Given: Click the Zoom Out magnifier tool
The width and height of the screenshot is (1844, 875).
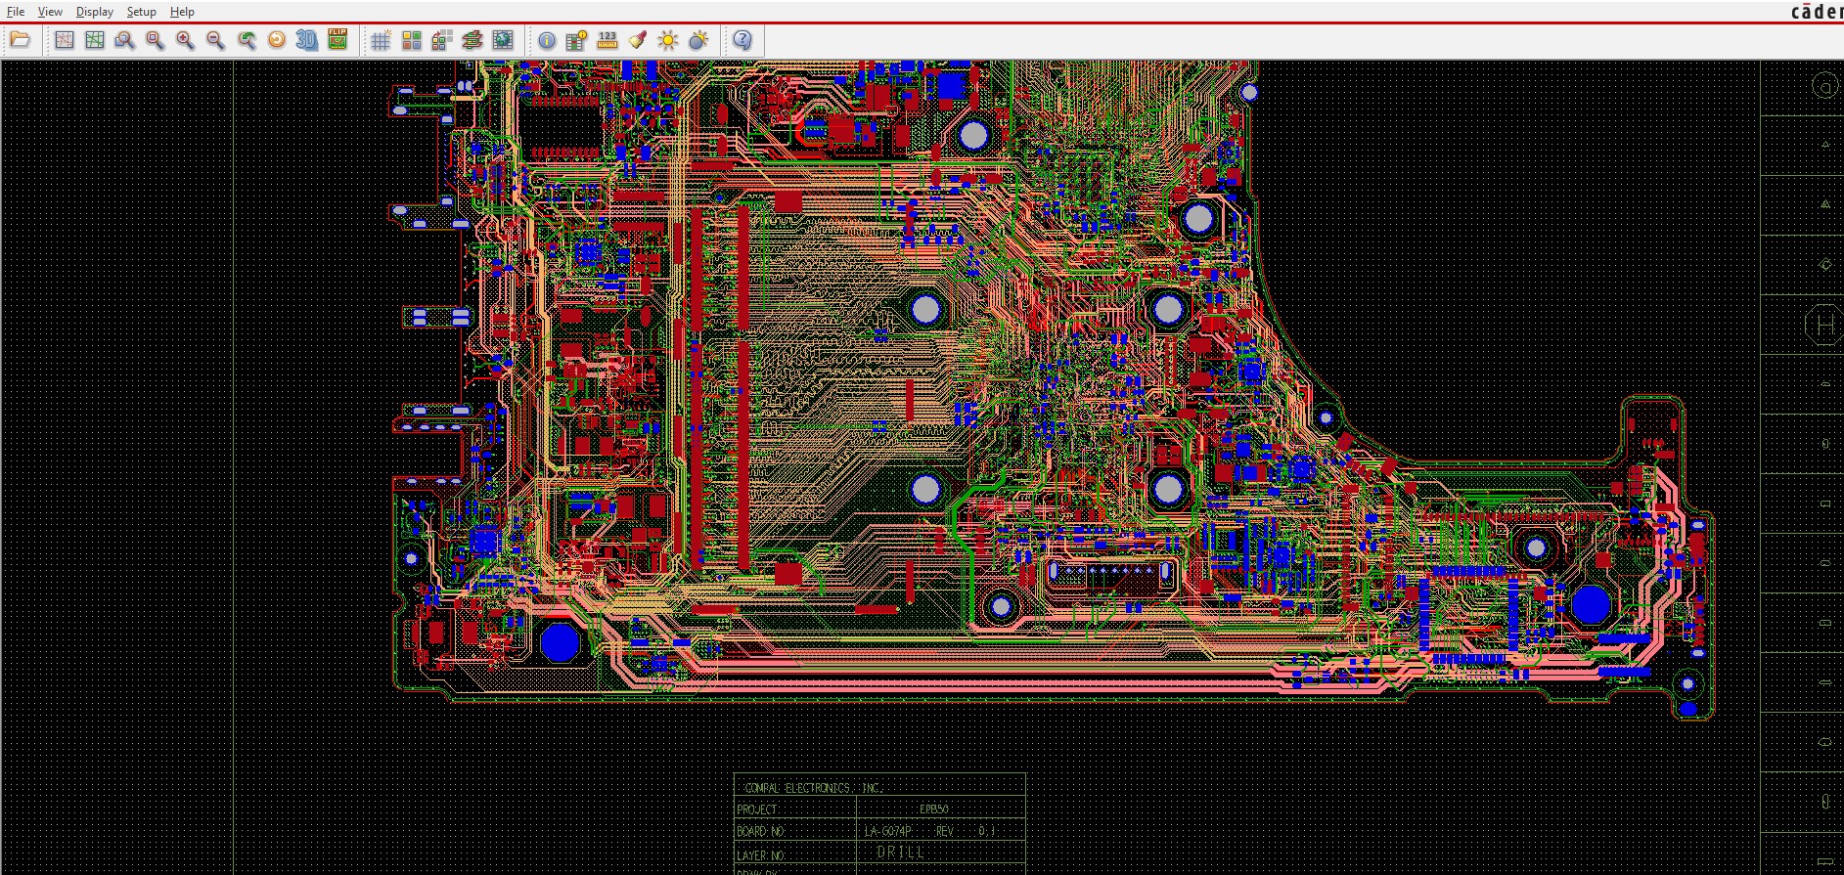Looking at the screenshot, I should click(x=215, y=40).
